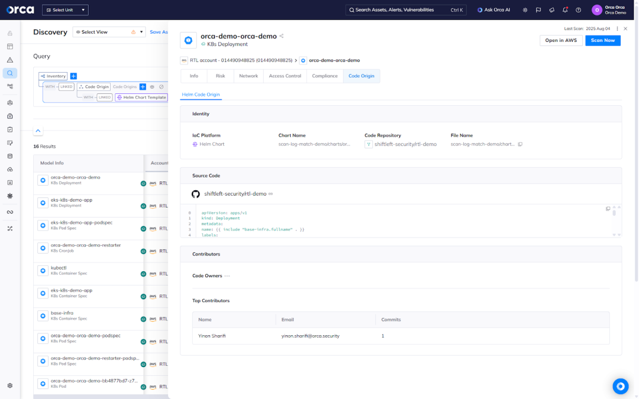Open the cloud icon in sidebar
Image resolution: width=639 pixels, height=399 pixels.
tap(10, 170)
